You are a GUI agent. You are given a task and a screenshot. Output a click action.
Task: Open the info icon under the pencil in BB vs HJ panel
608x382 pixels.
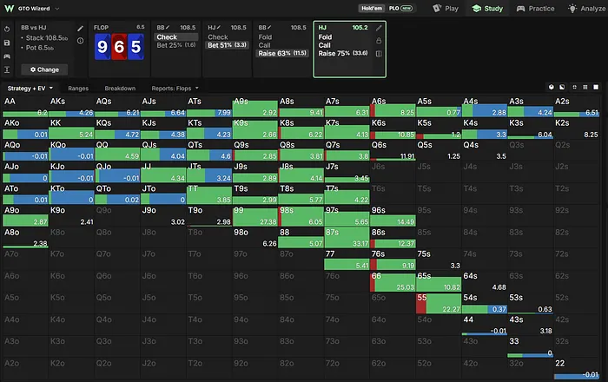coord(80,41)
